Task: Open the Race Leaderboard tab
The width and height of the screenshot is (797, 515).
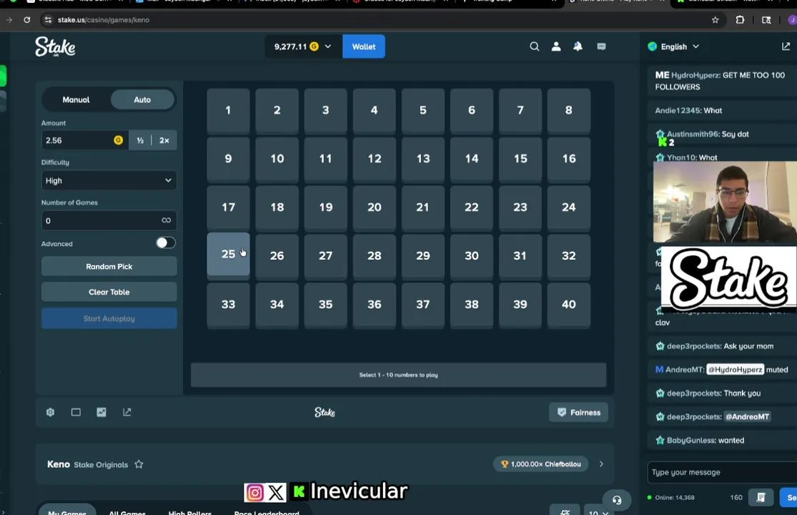Action: [x=267, y=511]
